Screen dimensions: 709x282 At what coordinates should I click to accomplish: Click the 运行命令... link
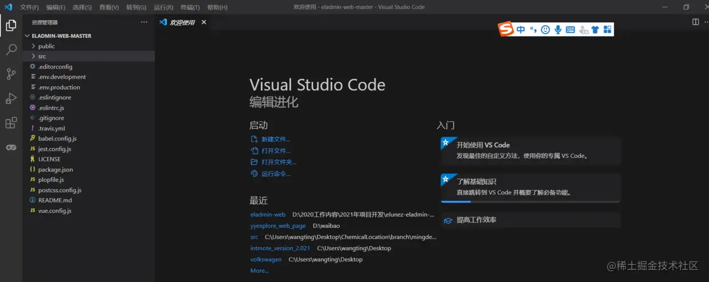(x=276, y=174)
